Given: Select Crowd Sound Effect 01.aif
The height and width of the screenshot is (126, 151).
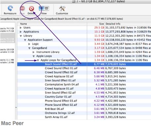Looking at the screenshot, I should 84,68.
